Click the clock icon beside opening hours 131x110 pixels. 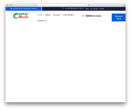[84, 9]
